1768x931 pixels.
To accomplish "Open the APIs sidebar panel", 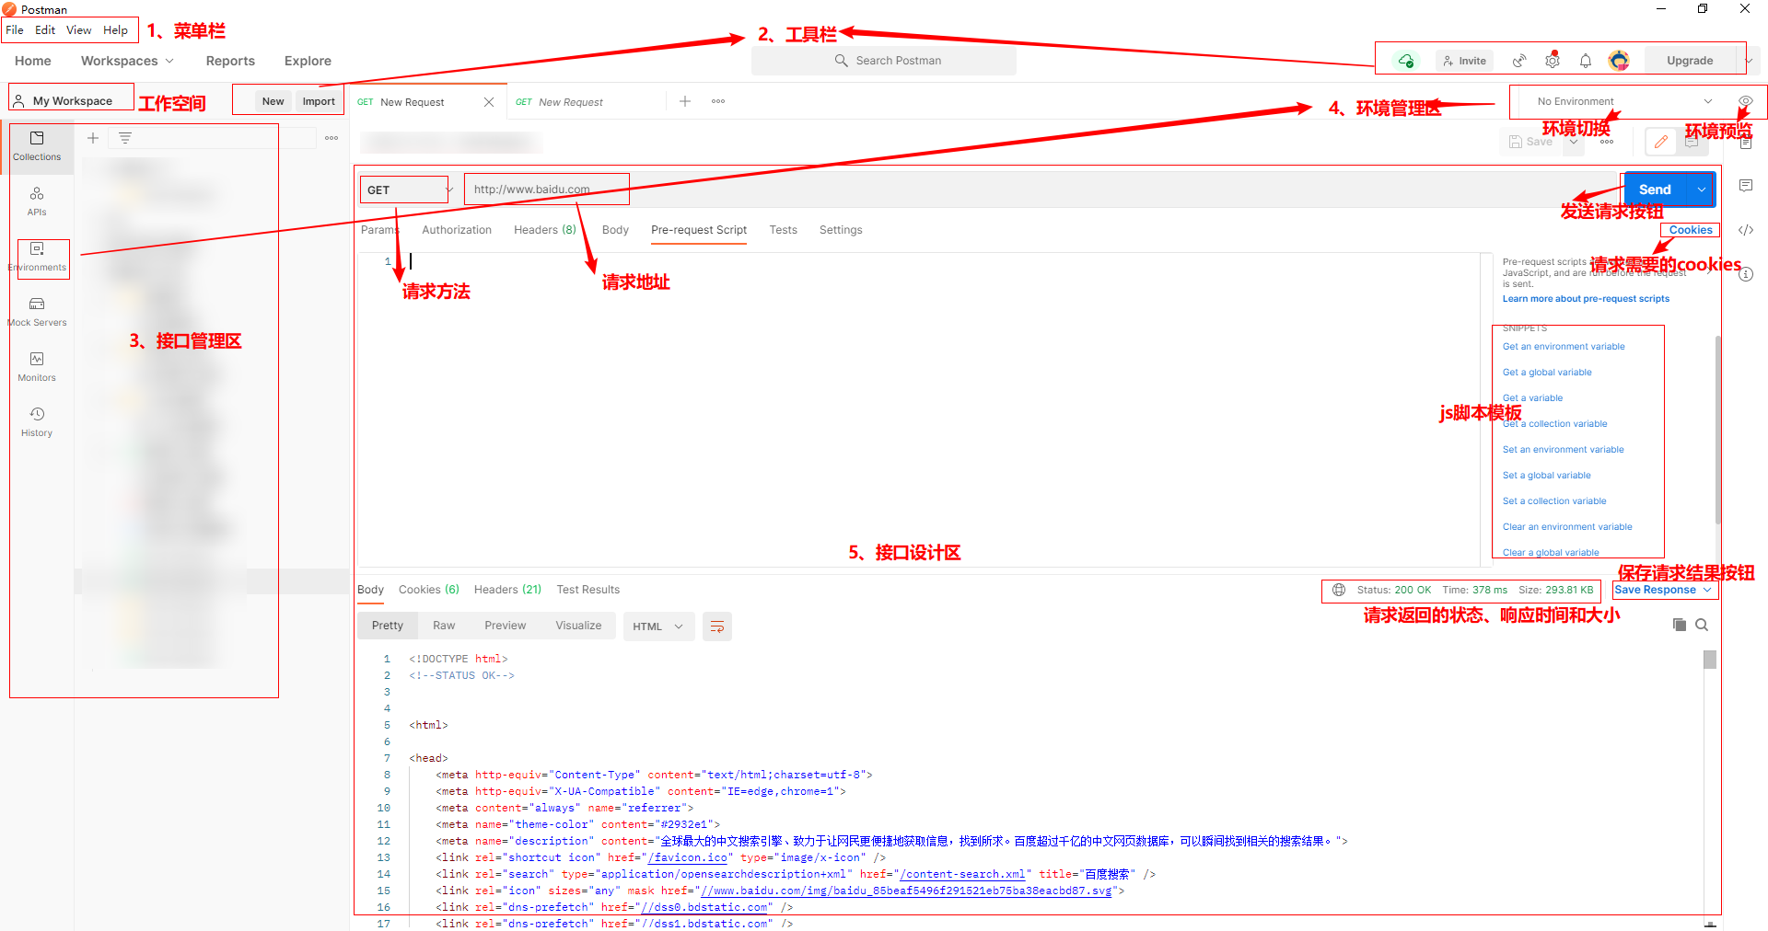I will click(37, 201).
